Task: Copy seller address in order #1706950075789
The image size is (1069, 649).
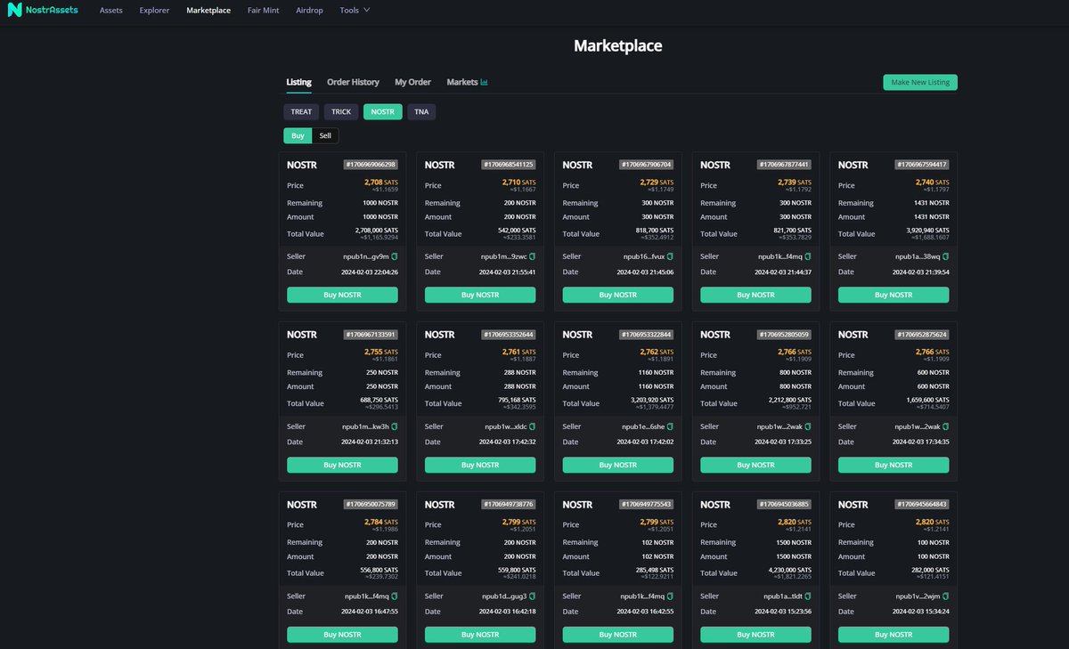Action: pyautogui.click(x=395, y=596)
